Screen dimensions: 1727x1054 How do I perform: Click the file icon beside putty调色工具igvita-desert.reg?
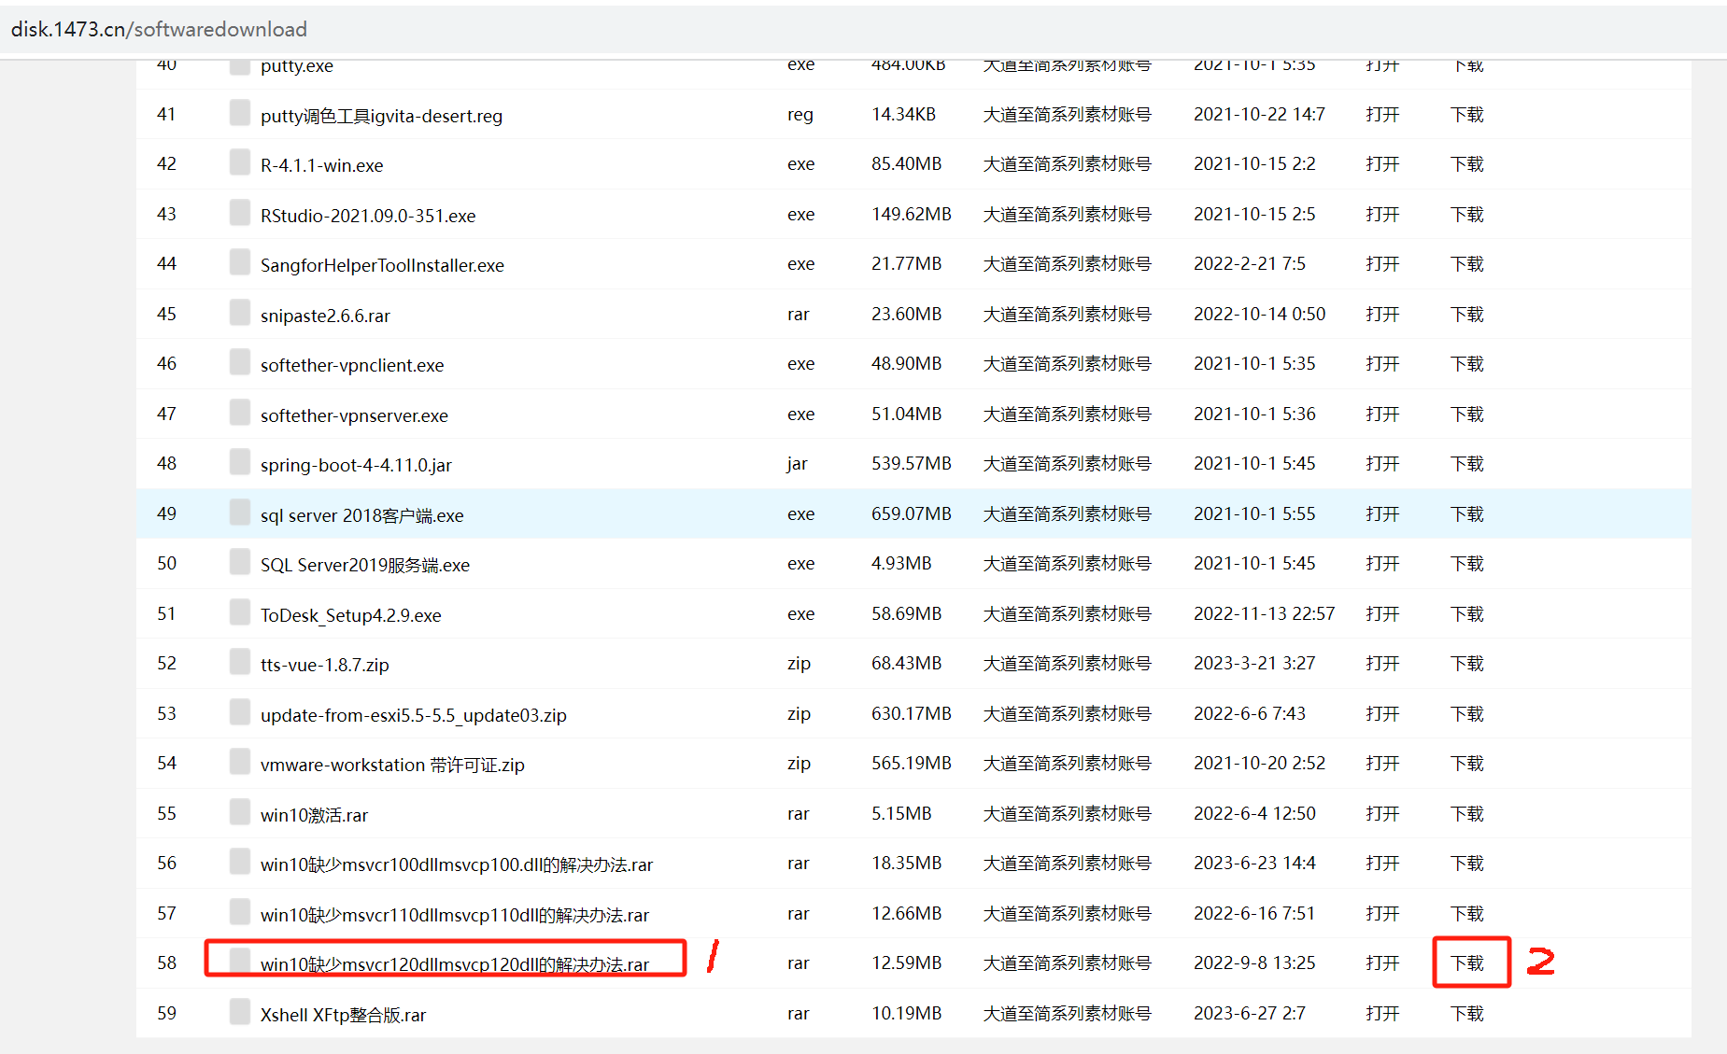[x=240, y=113]
